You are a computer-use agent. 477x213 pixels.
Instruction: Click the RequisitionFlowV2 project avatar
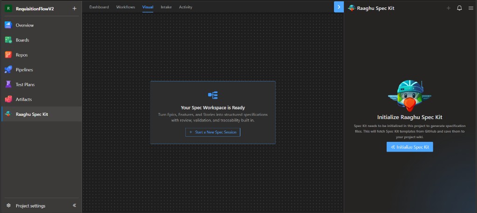point(8,8)
